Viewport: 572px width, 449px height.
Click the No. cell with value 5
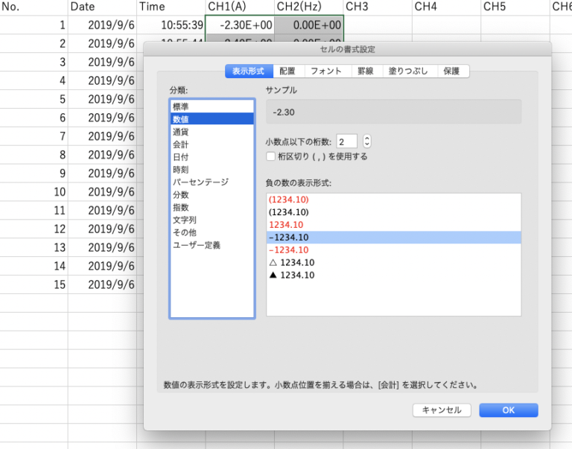pyautogui.click(x=34, y=99)
